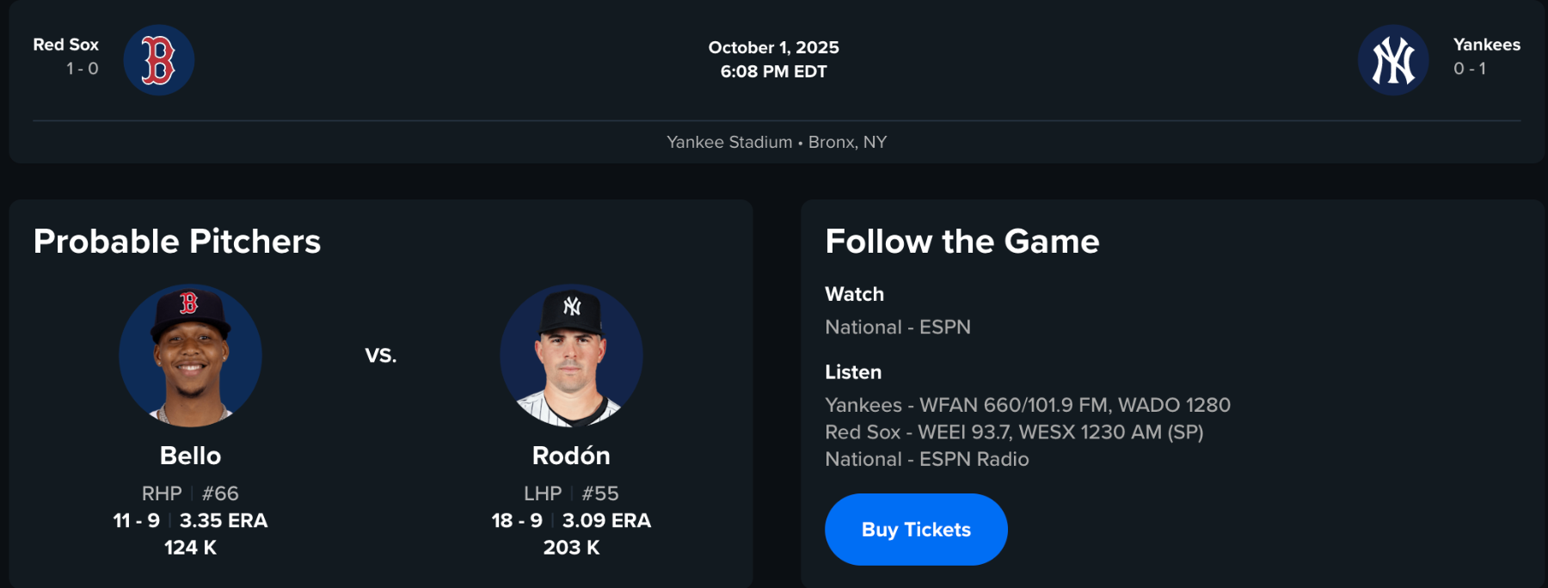Click the 6:08 PM EDT game time
The width and height of the screenshot is (1548, 588).
coord(773,72)
